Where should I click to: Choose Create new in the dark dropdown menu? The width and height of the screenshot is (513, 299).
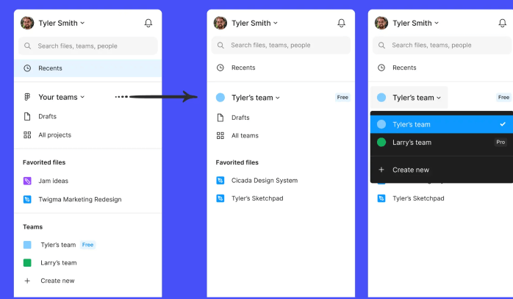pyautogui.click(x=410, y=170)
